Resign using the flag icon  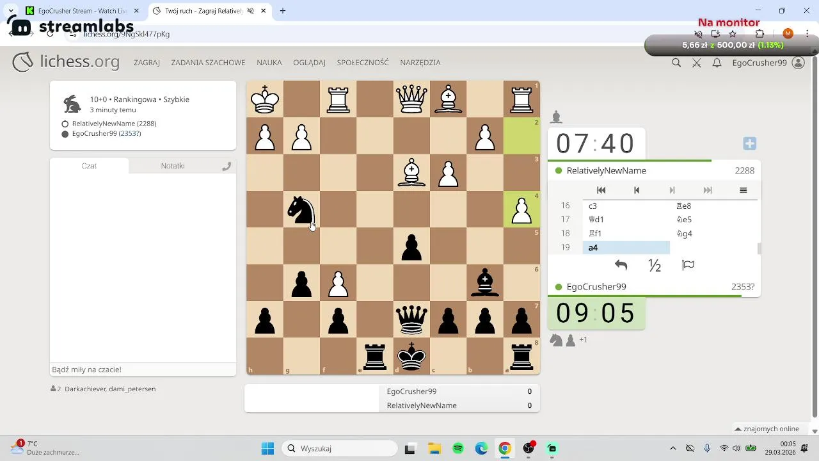tap(688, 265)
